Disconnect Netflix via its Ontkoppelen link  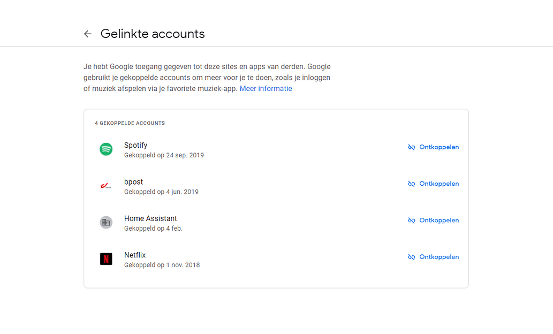(x=439, y=256)
